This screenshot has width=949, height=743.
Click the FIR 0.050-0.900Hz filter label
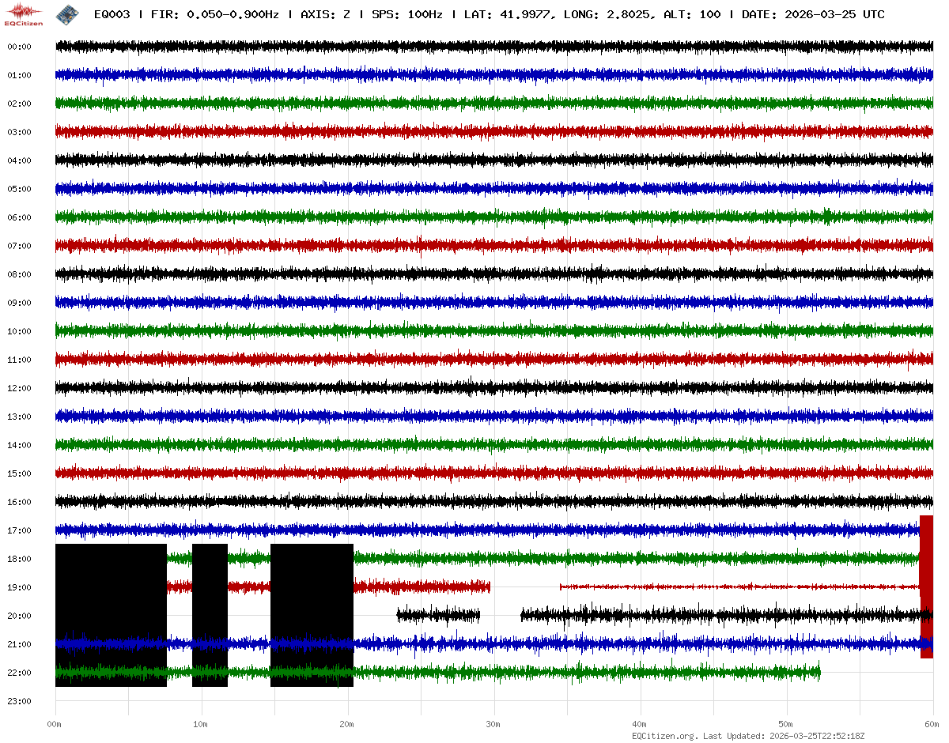pos(214,14)
